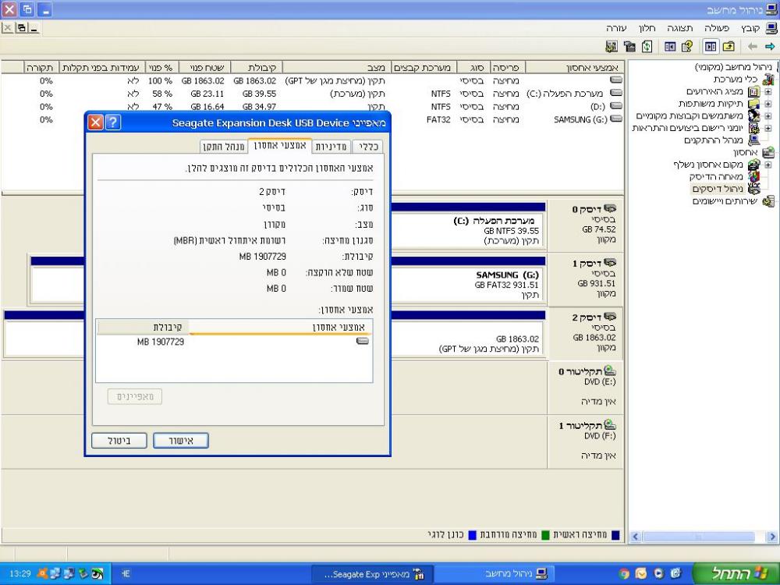Switch to the Volumes (אמצעי אחסון) tab

[x=279, y=145]
